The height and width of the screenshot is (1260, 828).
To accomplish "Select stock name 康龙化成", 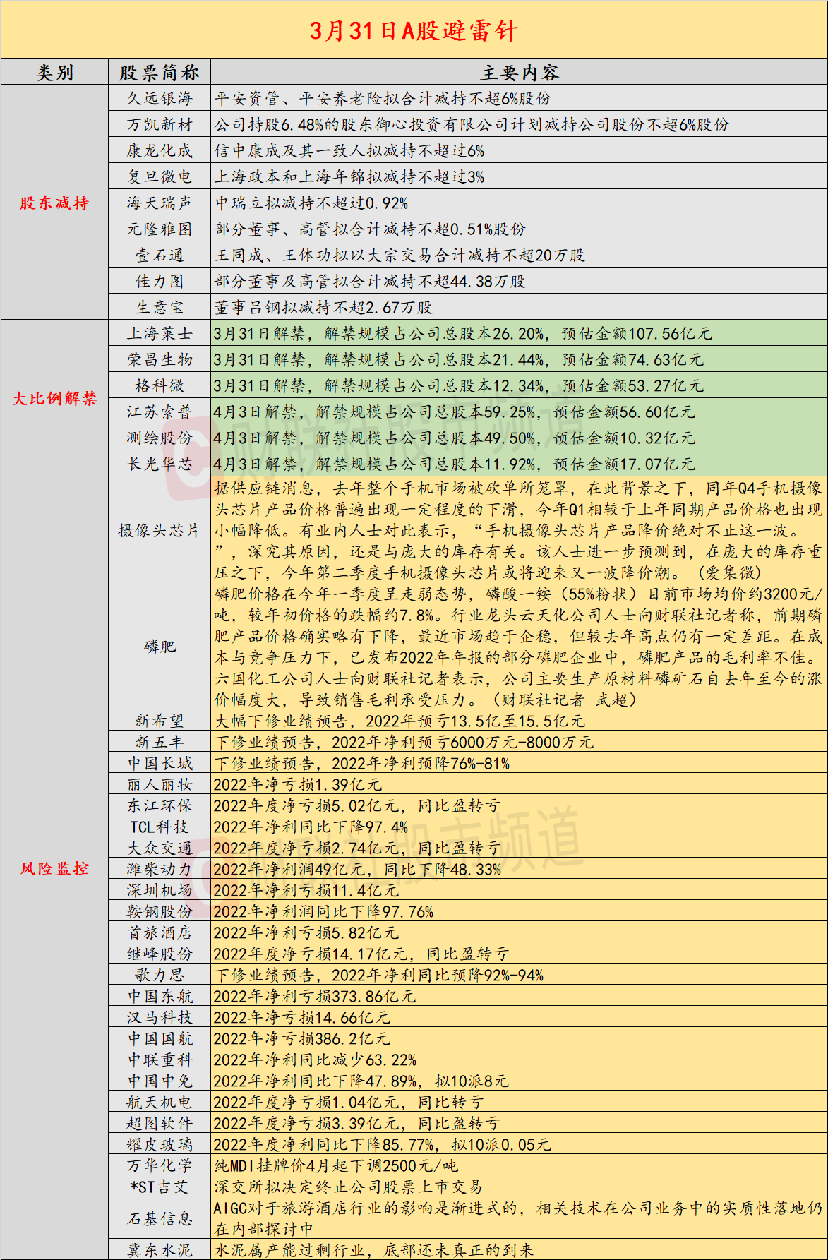I will point(160,151).
